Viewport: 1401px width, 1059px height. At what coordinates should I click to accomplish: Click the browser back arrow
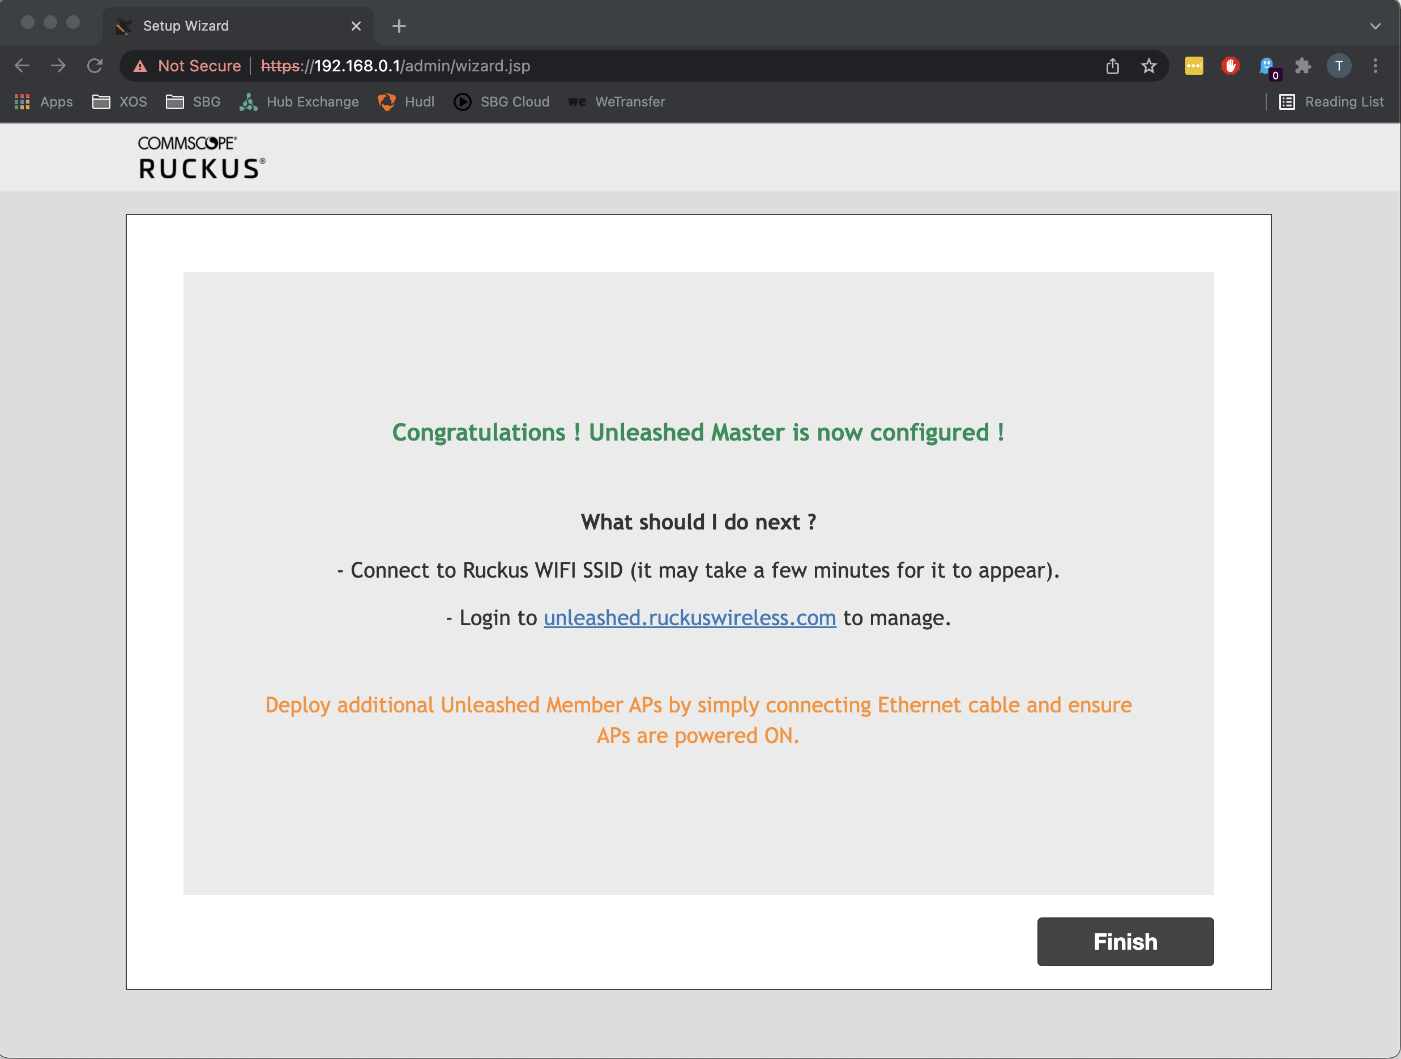(x=22, y=66)
